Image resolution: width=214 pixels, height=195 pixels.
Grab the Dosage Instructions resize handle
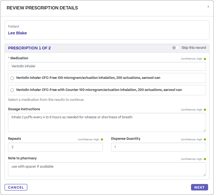point(204,131)
